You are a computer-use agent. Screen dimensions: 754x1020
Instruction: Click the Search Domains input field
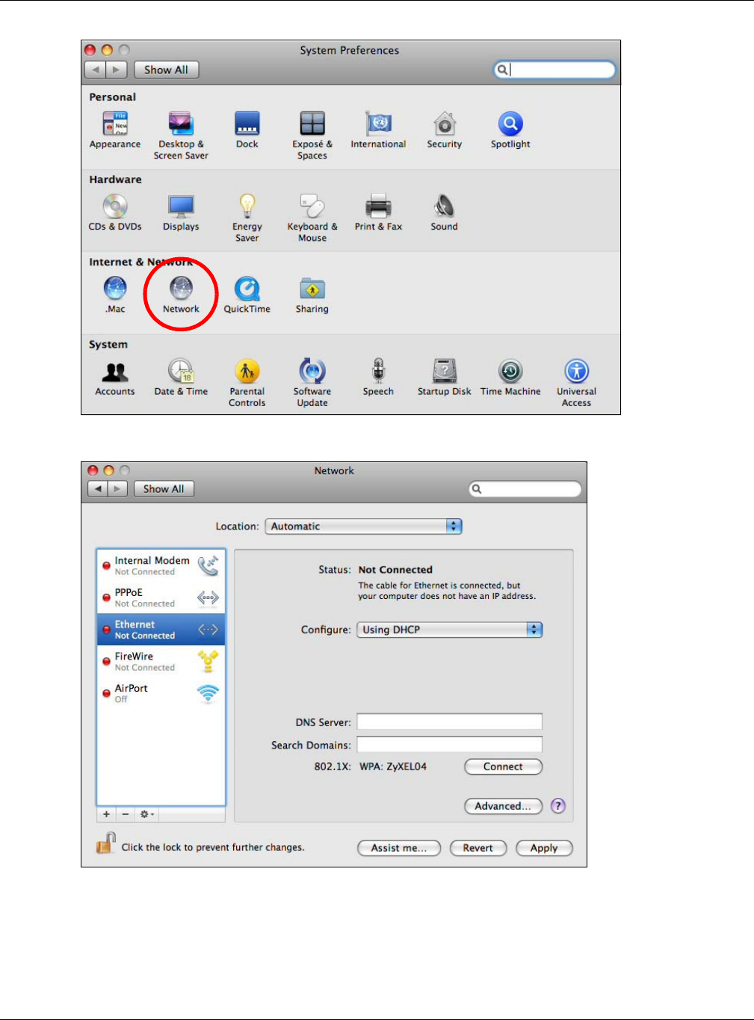(449, 744)
